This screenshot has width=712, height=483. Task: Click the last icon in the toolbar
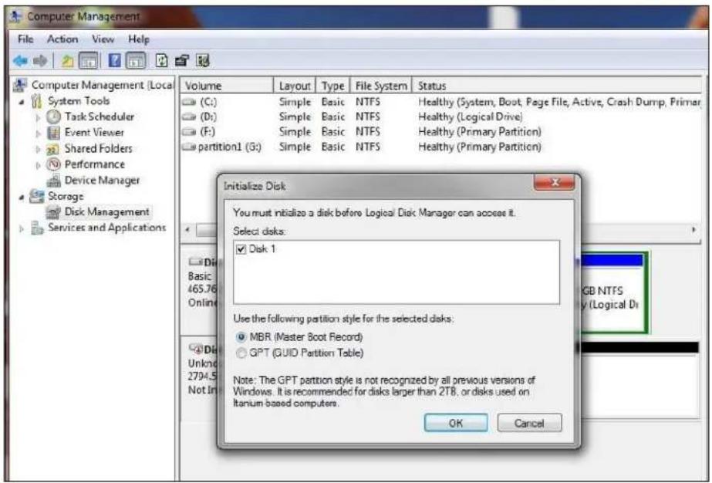click(x=203, y=60)
